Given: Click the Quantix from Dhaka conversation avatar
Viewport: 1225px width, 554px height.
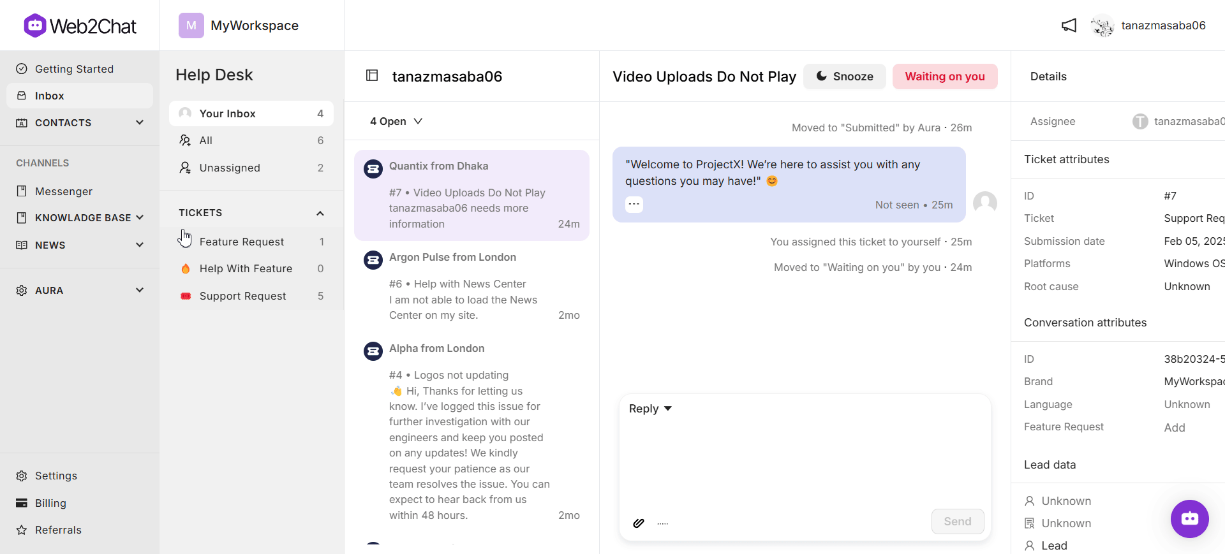Looking at the screenshot, I should (373, 169).
